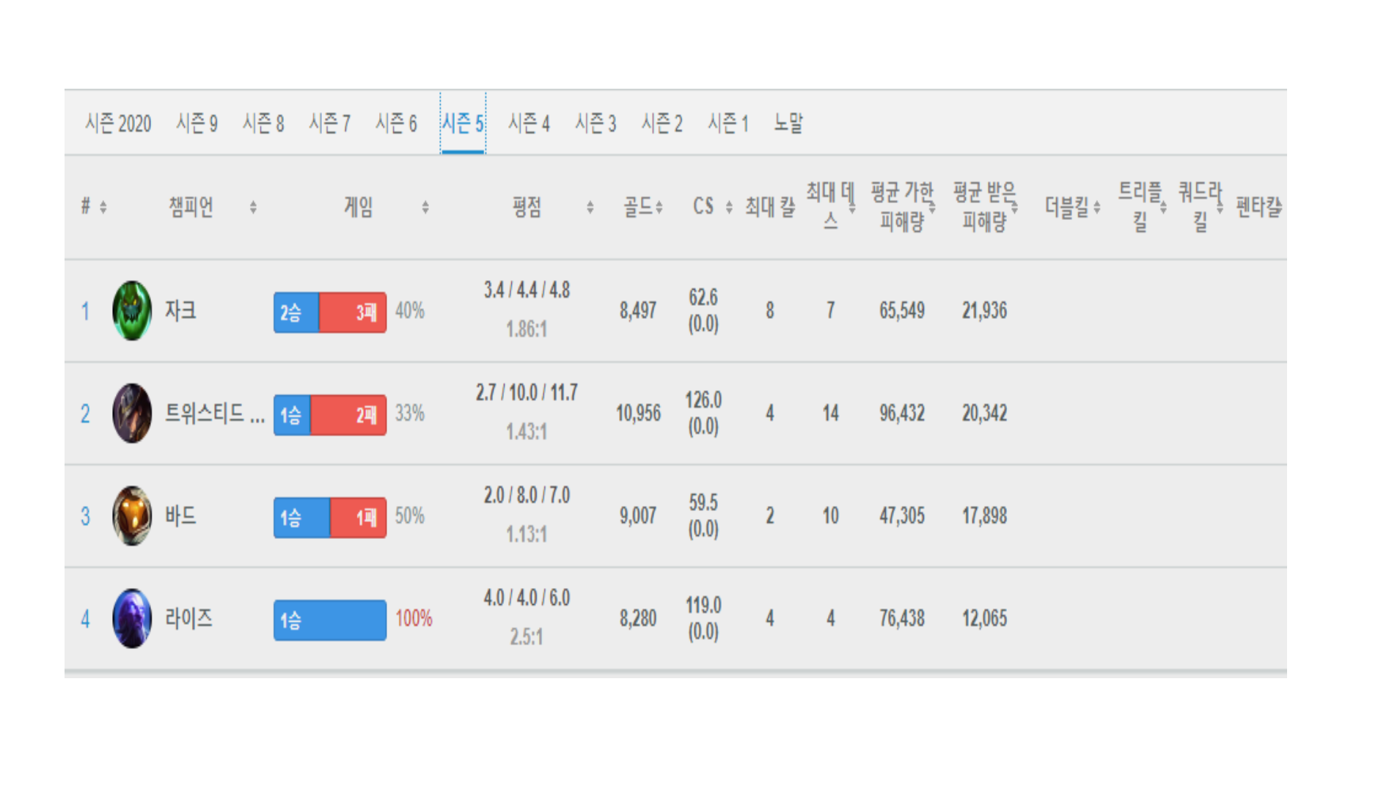Sort the 트리플 킬 column arrows

point(1163,207)
